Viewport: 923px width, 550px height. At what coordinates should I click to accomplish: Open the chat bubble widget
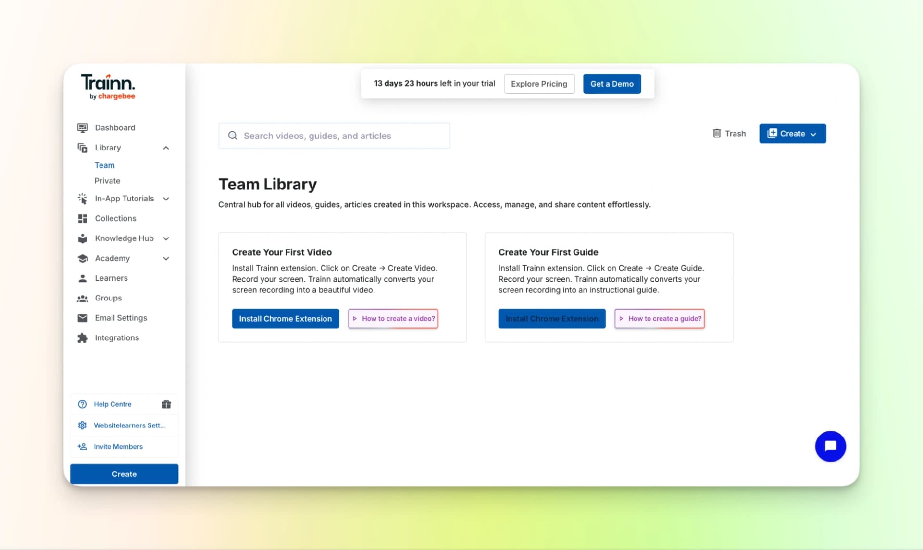coord(830,446)
